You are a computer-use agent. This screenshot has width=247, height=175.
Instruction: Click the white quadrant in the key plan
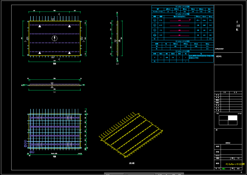coord(233,118)
